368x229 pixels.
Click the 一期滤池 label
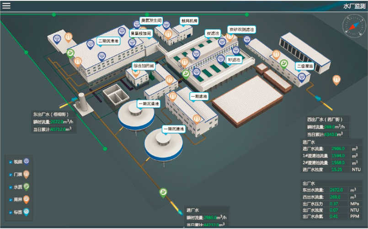click(199, 96)
